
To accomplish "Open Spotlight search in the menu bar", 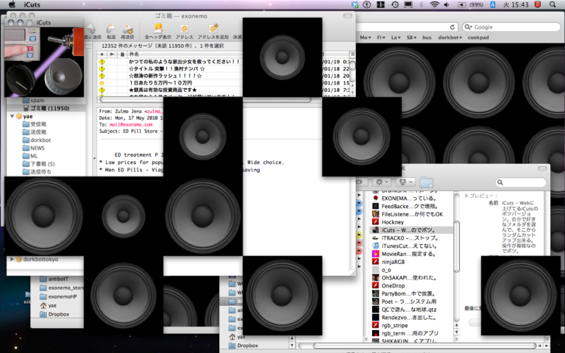I will tap(552, 4).
